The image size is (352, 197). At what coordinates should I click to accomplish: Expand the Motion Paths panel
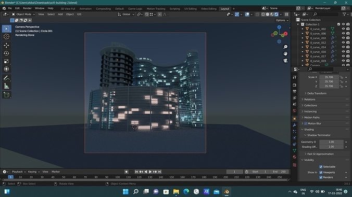coord(312,118)
